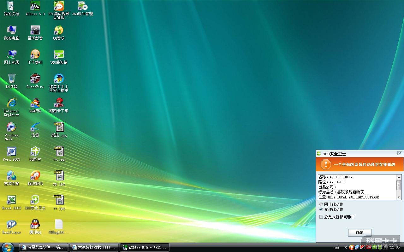404x252 pixels.
Task: Click the Excel 2003 desktop shortcut
Action: (11, 203)
